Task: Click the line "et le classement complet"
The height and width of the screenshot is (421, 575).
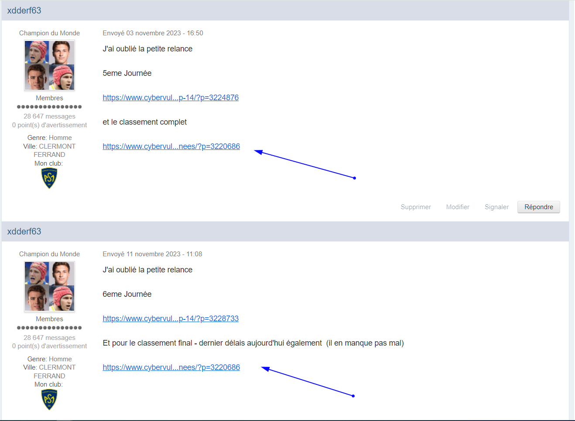Action: [144, 122]
